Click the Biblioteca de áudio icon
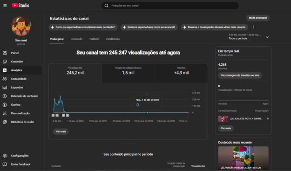291x171 pixels. [x=5, y=122]
